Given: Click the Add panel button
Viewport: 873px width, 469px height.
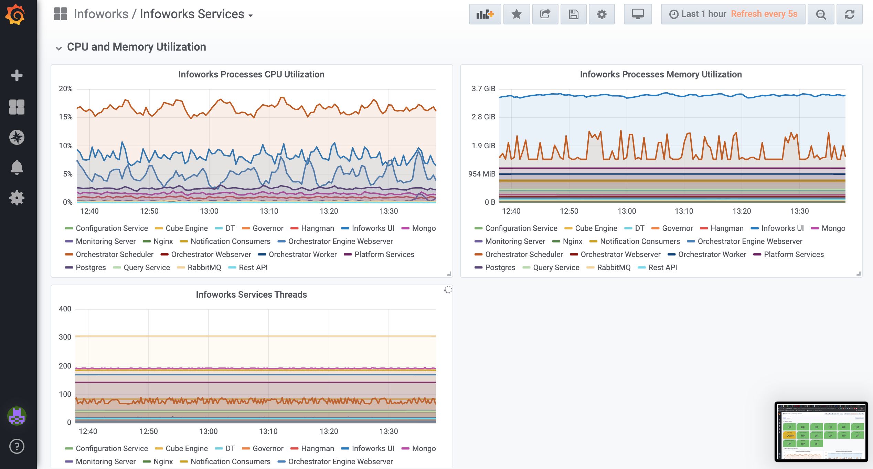Looking at the screenshot, I should [485, 14].
